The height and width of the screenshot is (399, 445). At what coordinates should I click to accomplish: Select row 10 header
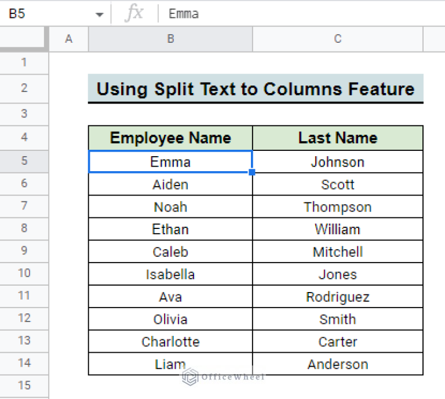[x=24, y=273]
